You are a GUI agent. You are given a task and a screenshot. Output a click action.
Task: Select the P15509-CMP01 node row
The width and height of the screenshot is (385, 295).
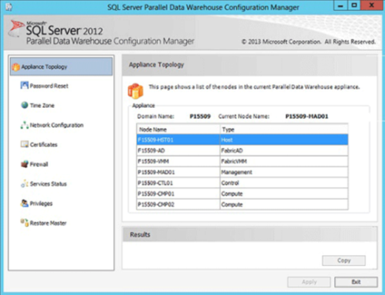[x=242, y=194]
